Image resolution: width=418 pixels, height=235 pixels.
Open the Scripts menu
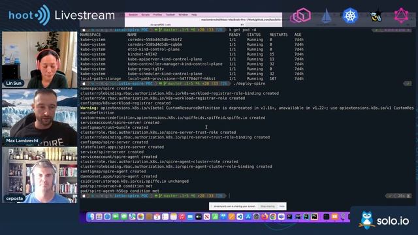pos(145,14)
